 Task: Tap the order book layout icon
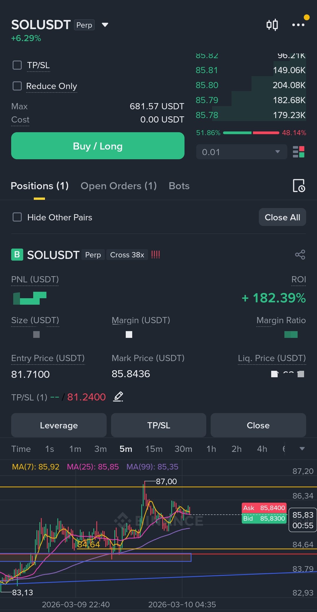298,152
